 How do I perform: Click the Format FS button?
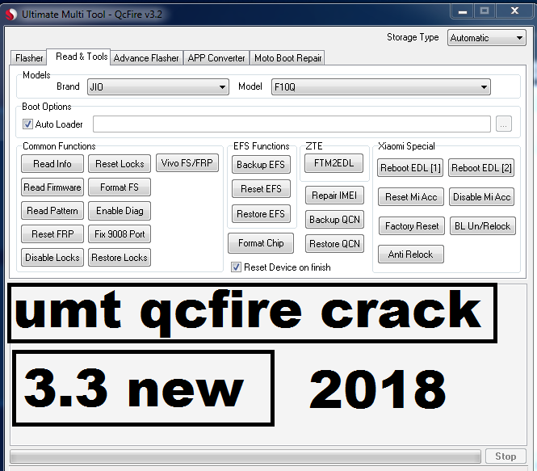(120, 187)
